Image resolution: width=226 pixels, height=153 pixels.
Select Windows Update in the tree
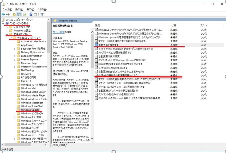pyautogui.click(x=30, y=110)
